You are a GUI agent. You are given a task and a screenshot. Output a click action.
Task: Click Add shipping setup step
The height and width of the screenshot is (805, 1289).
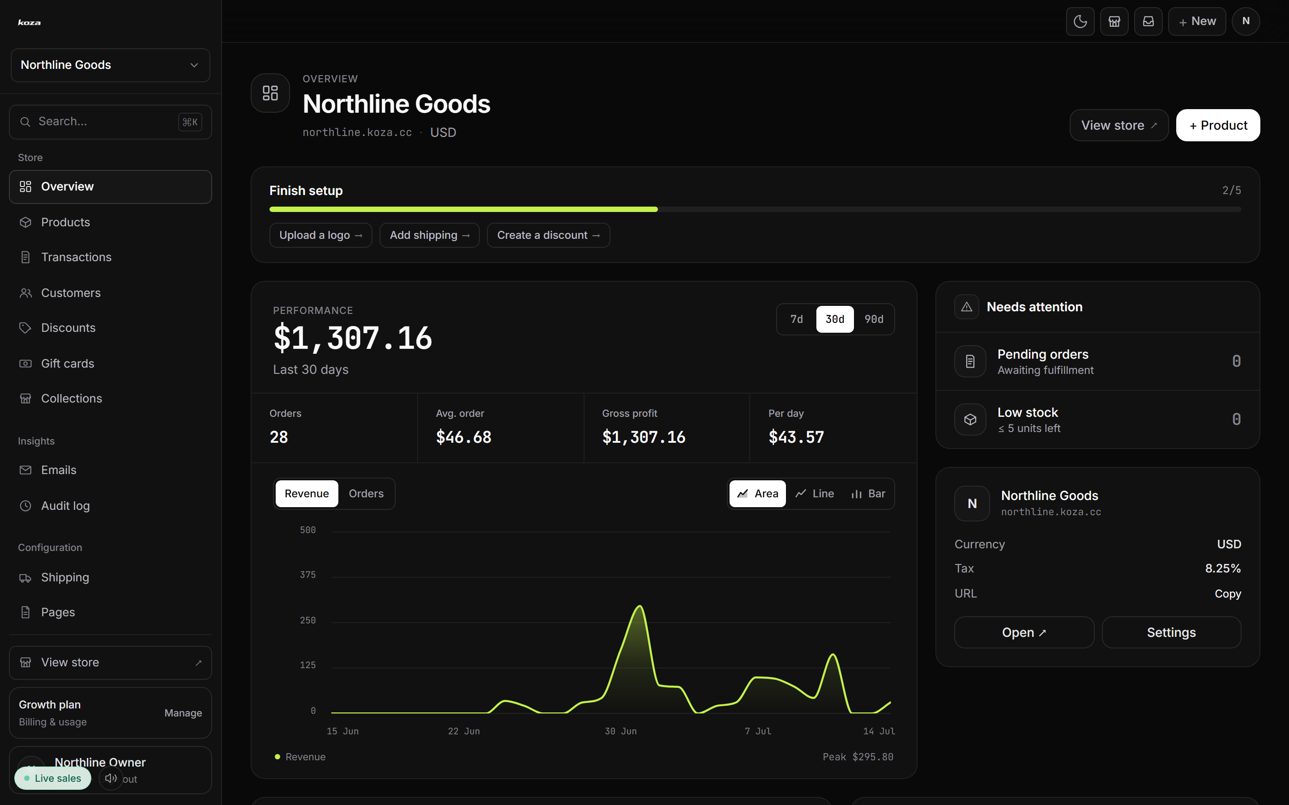pyautogui.click(x=429, y=235)
